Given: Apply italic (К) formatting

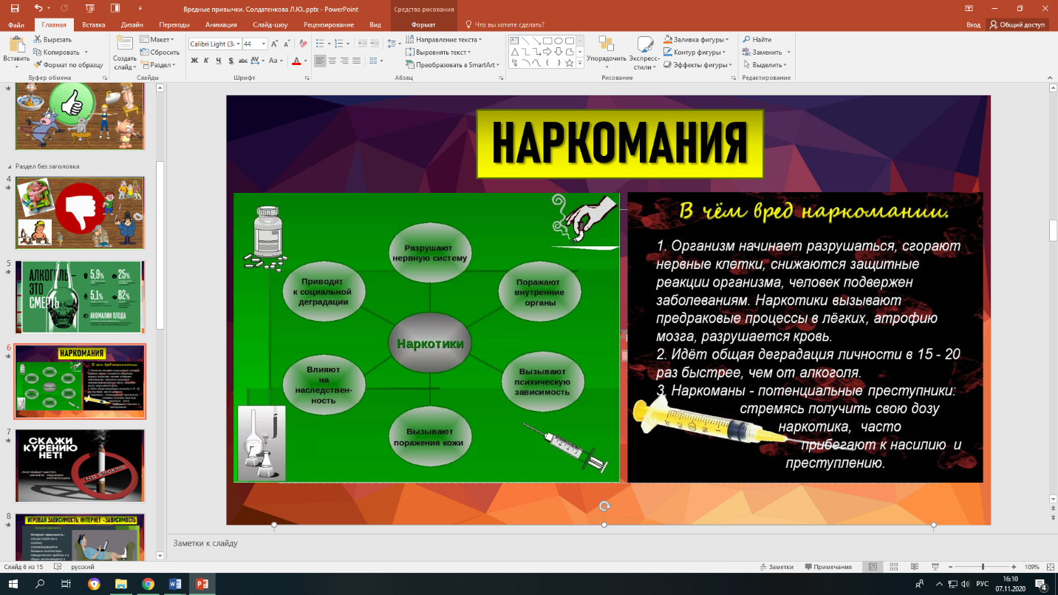Looking at the screenshot, I should click(206, 61).
